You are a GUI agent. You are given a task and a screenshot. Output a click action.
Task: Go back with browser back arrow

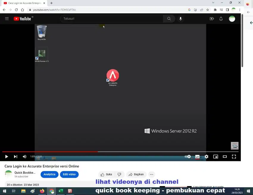4,10
